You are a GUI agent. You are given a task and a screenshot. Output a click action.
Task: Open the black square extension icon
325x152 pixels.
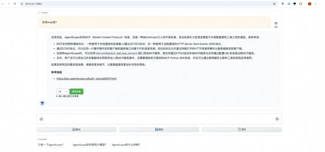pos(295,4)
